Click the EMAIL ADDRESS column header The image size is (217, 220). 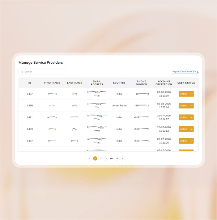click(x=97, y=83)
